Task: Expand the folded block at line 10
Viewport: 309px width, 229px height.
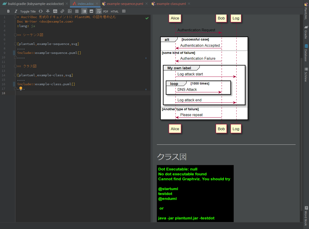Action: (15, 57)
